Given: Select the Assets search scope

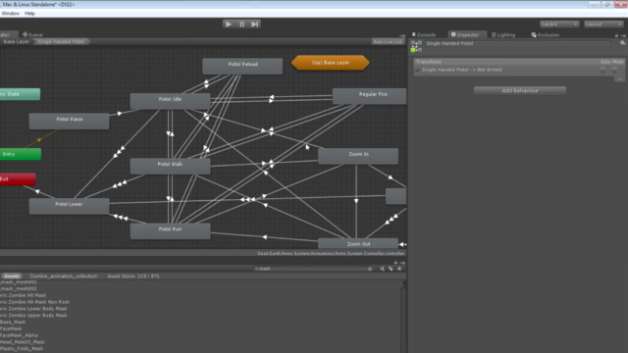Looking at the screenshot, I should 12,277.
